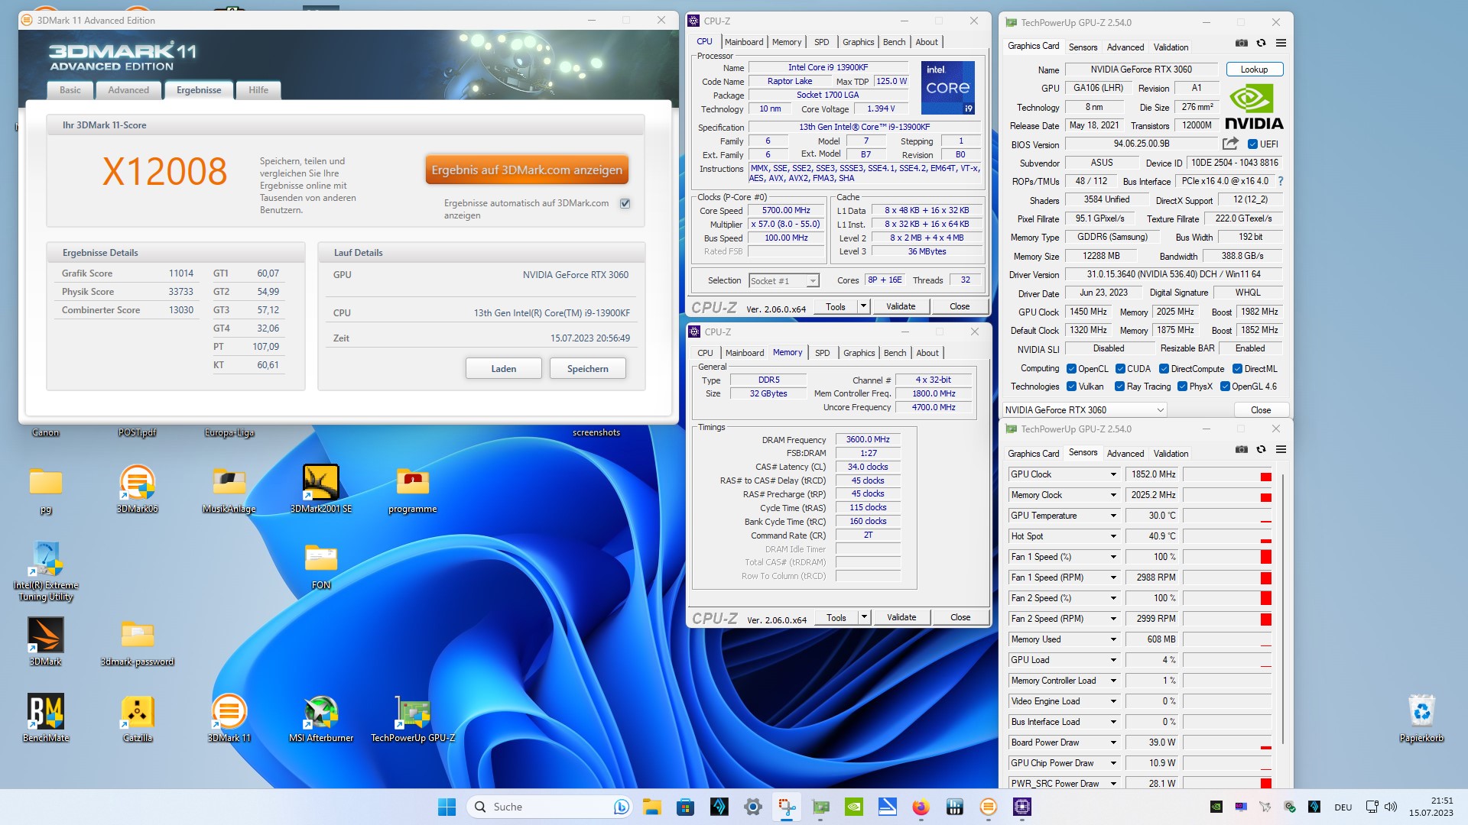The height and width of the screenshot is (825, 1468).
Task: Click the Speichern button
Action: (x=588, y=368)
